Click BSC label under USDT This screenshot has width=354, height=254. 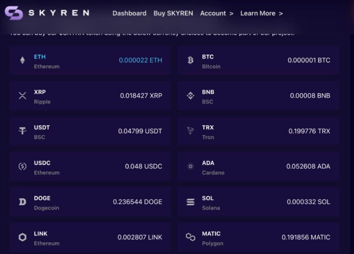40,137
